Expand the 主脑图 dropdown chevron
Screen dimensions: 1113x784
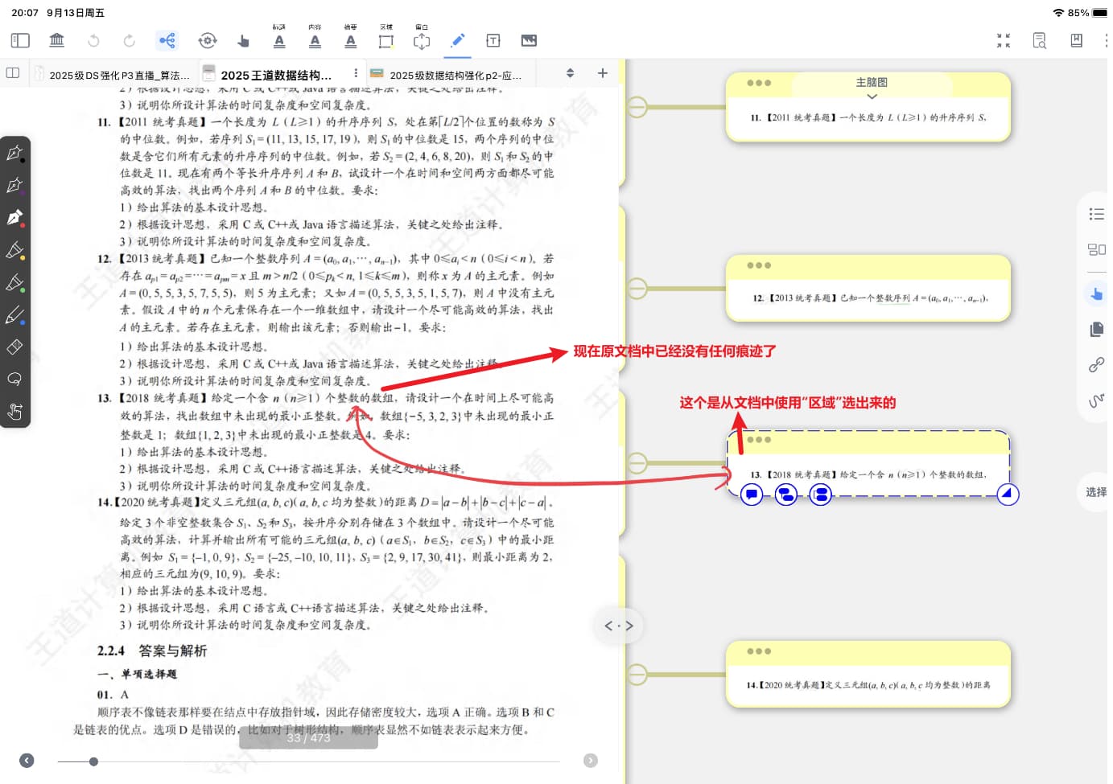click(x=872, y=96)
